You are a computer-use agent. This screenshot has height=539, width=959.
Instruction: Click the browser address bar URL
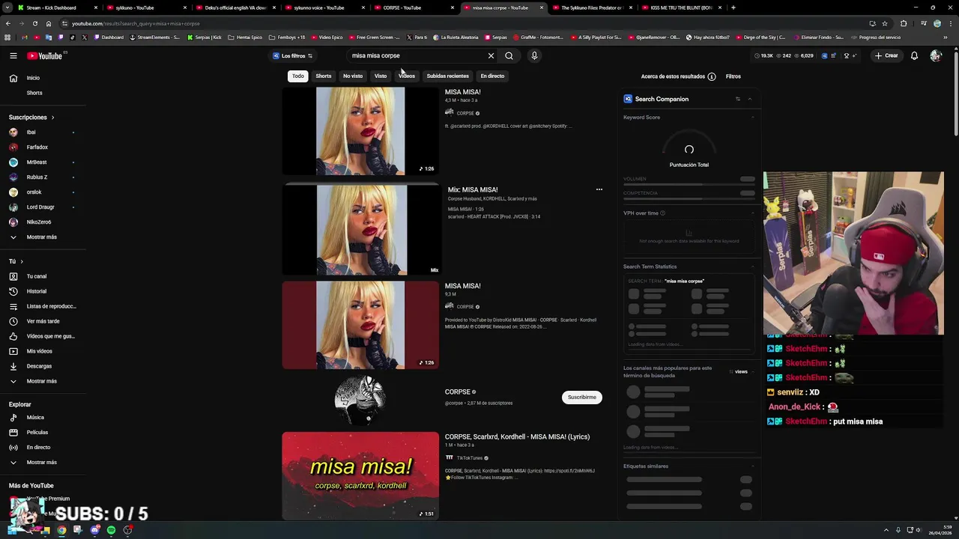(136, 23)
